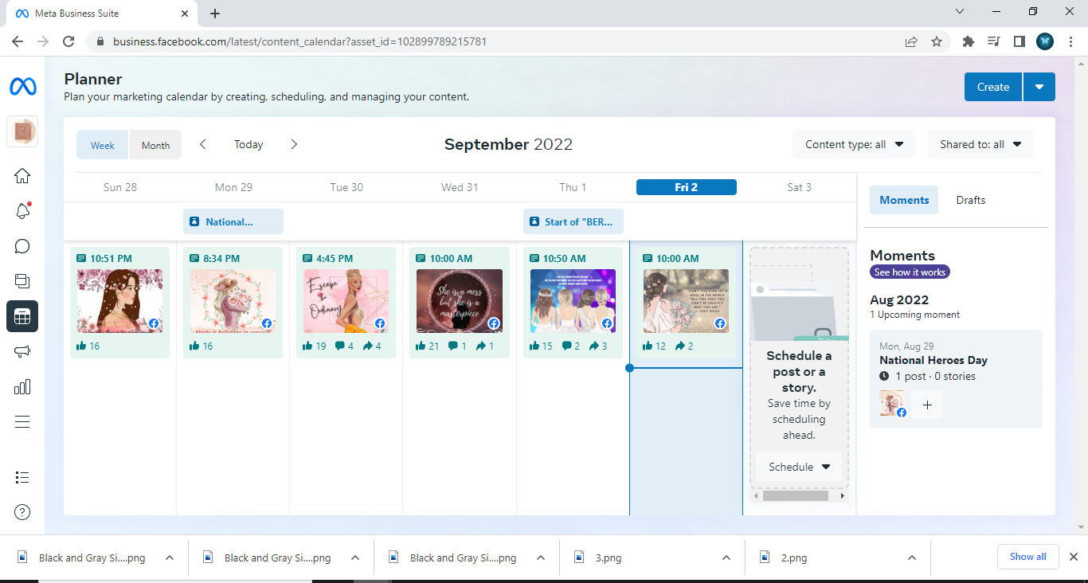Reload the page in Chrome

[x=68, y=41]
